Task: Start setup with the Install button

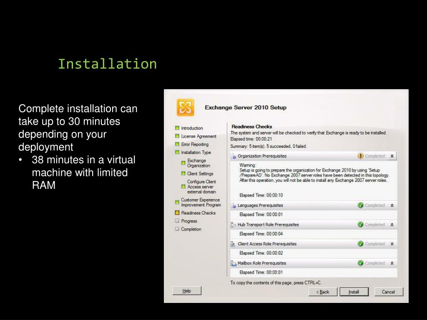Action: [x=354, y=292]
